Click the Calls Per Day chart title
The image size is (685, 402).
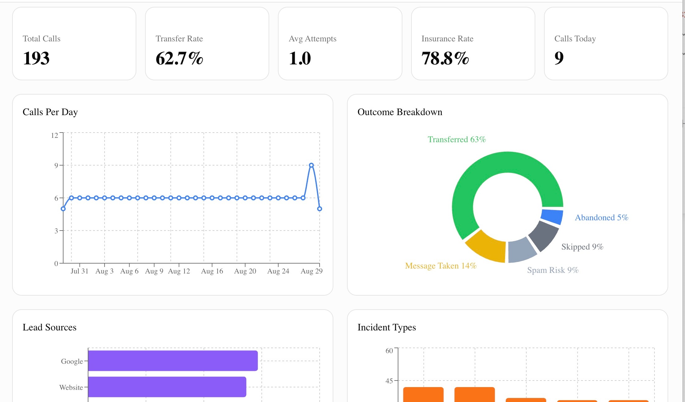50,112
